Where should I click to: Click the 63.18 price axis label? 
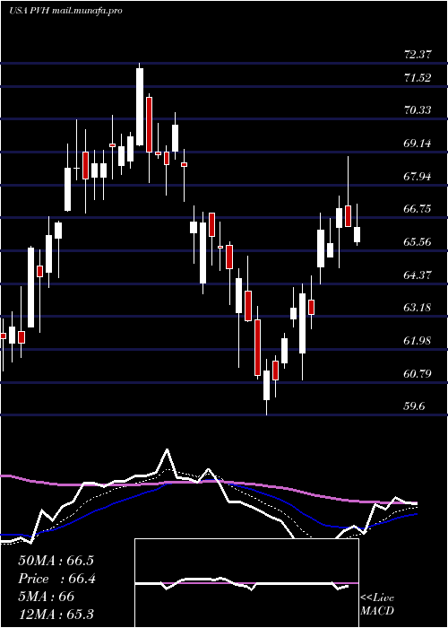tap(418, 308)
